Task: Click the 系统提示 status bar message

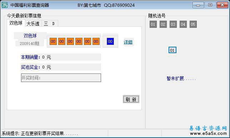Action: (x=40, y=133)
